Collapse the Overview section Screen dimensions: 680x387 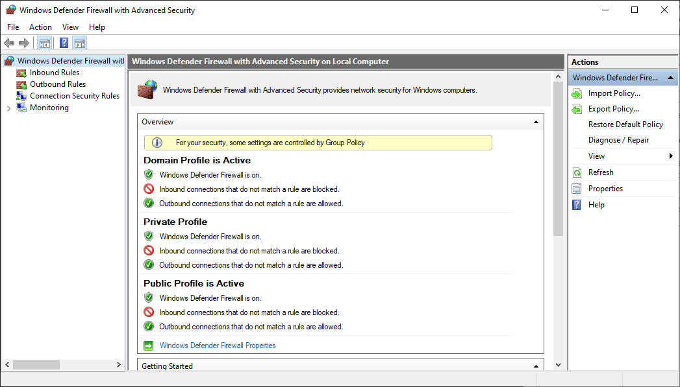(x=536, y=122)
